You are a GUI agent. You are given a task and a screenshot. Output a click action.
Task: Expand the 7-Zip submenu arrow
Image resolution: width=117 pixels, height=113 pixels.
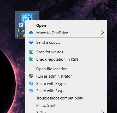[x=103, y=112]
